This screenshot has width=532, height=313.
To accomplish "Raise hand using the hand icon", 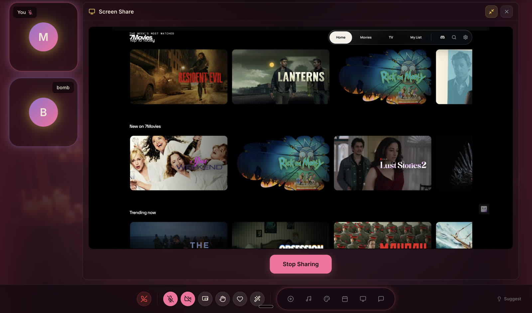I will coord(222,299).
